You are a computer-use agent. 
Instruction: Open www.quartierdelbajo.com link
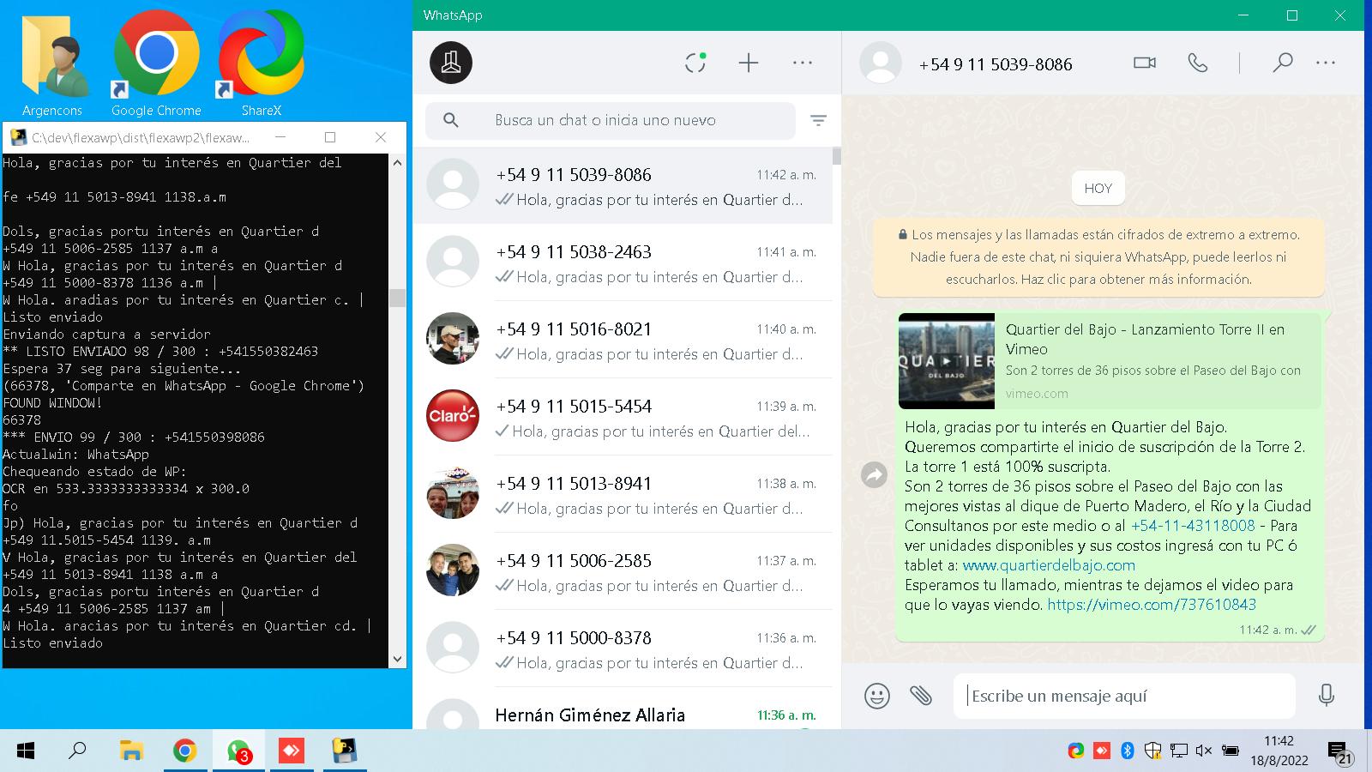click(1049, 565)
